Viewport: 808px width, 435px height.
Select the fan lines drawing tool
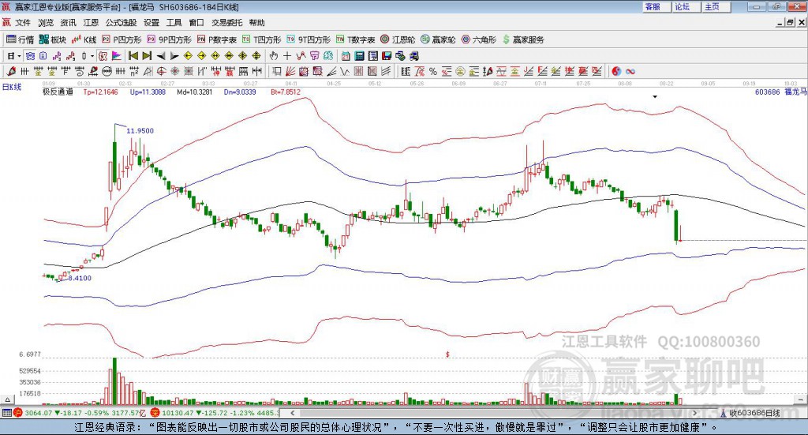290,71
